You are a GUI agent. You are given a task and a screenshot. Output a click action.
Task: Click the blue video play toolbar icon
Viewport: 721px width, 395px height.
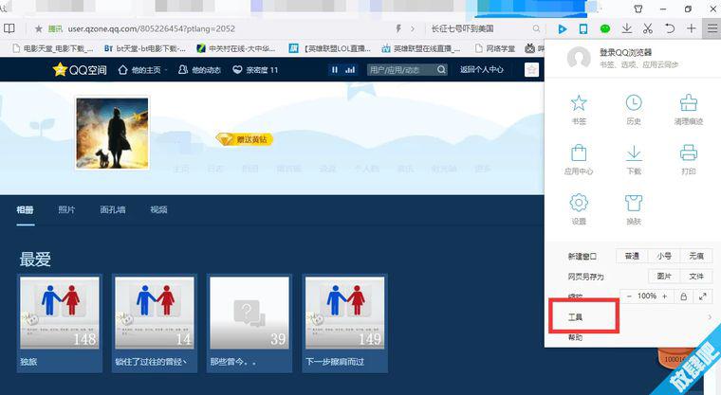pyautogui.click(x=562, y=29)
